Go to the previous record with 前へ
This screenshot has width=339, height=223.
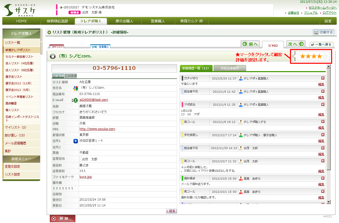click(x=250, y=44)
